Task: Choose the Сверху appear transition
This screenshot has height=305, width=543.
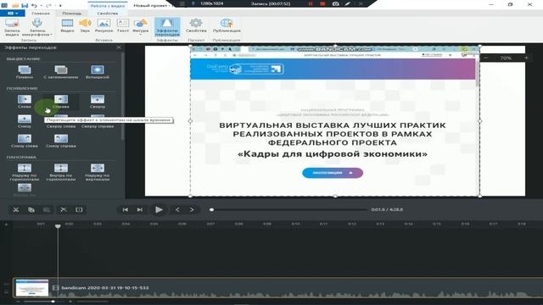Action: point(98,102)
